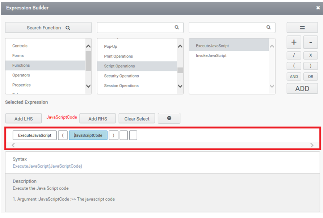Insert the multiplication x operator

310,55
